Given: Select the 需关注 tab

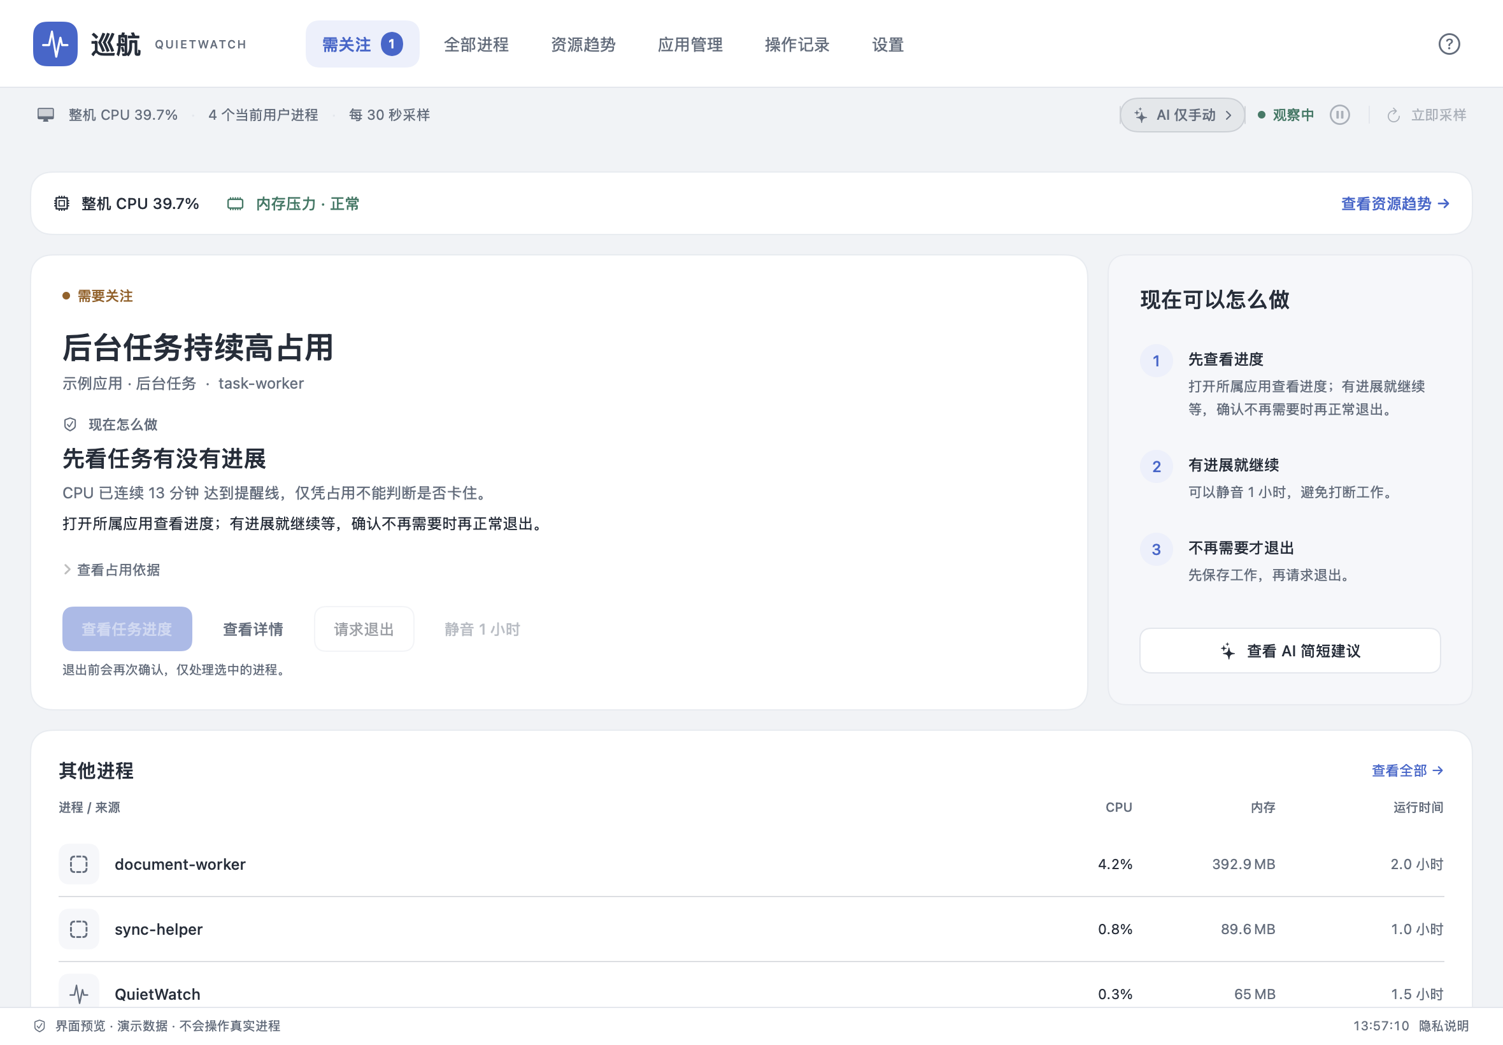Looking at the screenshot, I should click(x=362, y=44).
